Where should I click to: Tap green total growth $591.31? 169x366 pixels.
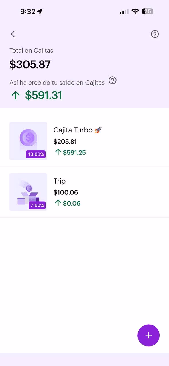[36, 95]
